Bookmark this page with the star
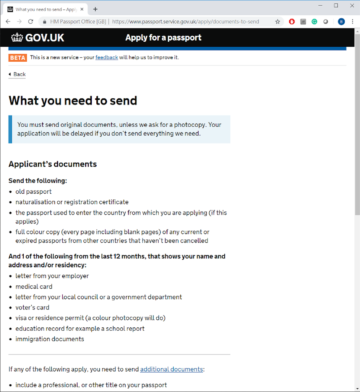Image resolution: width=360 pixels, height=392 pixels. tap(278, 22)
